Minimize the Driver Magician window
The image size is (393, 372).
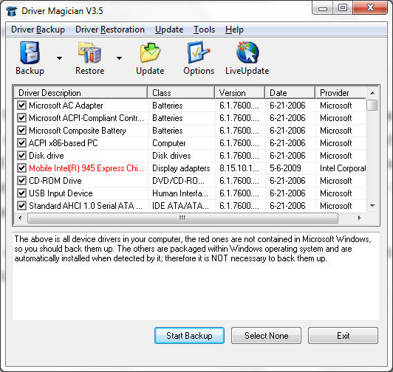pyautogui.click(x=323, y=8)
